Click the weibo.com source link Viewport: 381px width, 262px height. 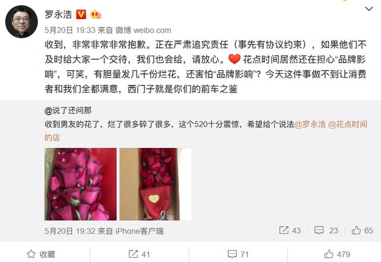(x=152, y=30)
